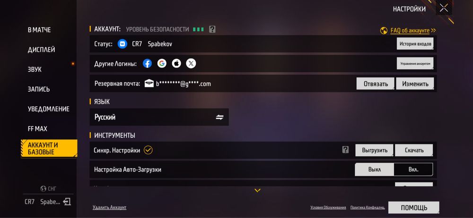Expand more settings with the down chevron

257,190
